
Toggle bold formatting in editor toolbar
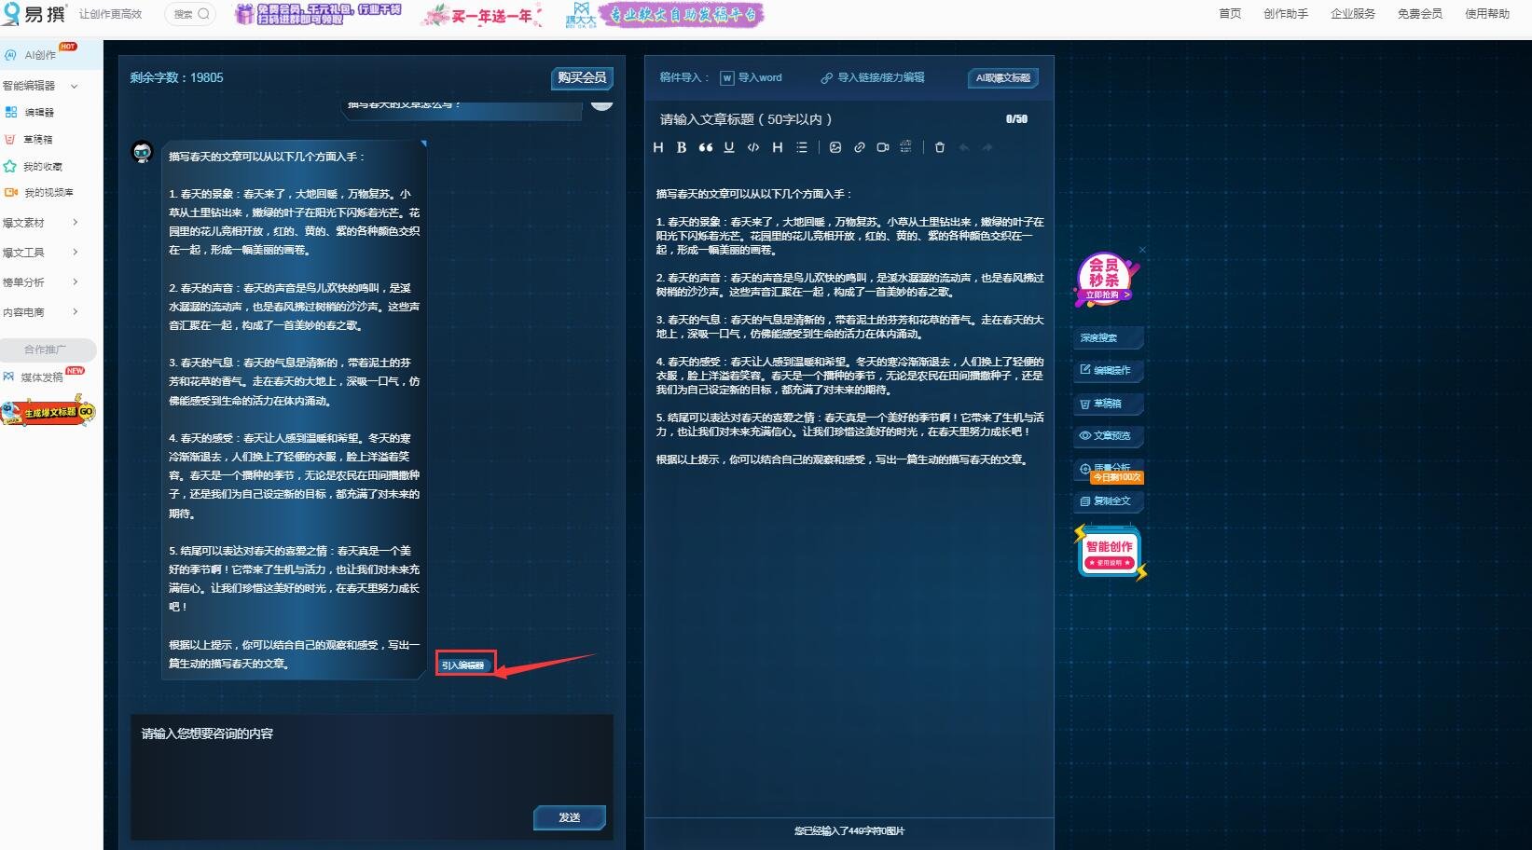tap(682, 147)
